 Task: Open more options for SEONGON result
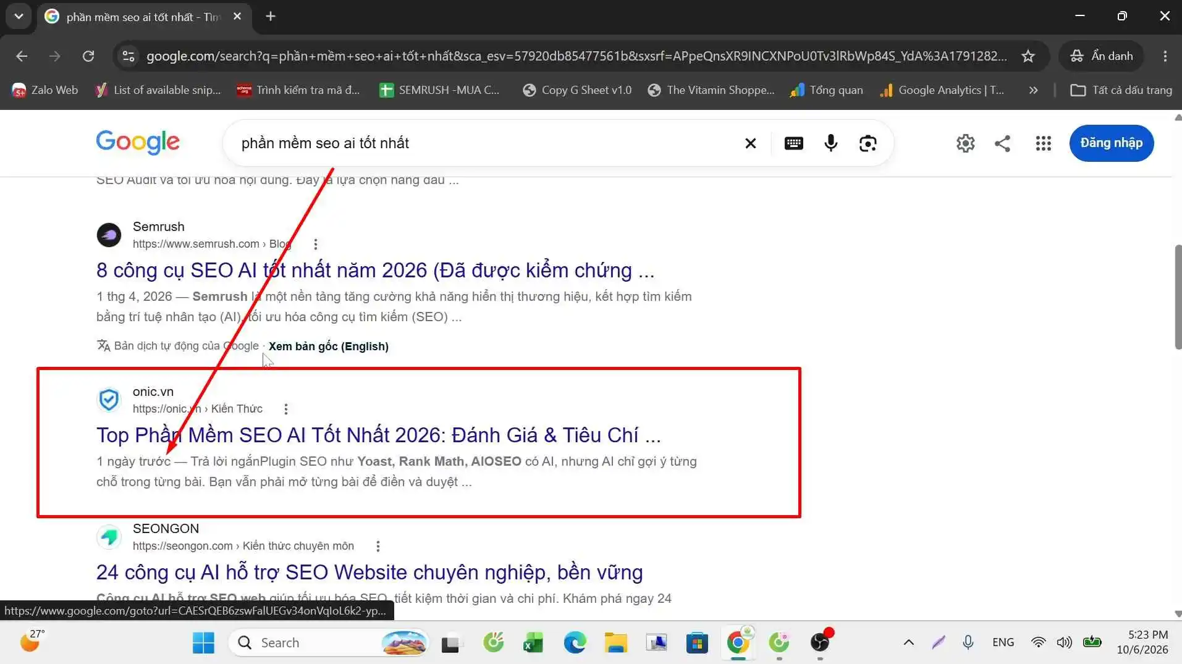tap(378, 546)
